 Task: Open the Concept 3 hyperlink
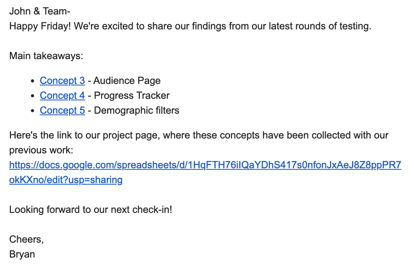click(62, 81)
